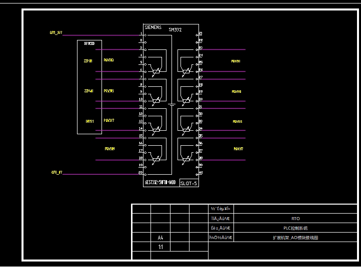Select pin number 11 label
The image size is (361, 267).
pyautogui.click(x=140, y=107)
